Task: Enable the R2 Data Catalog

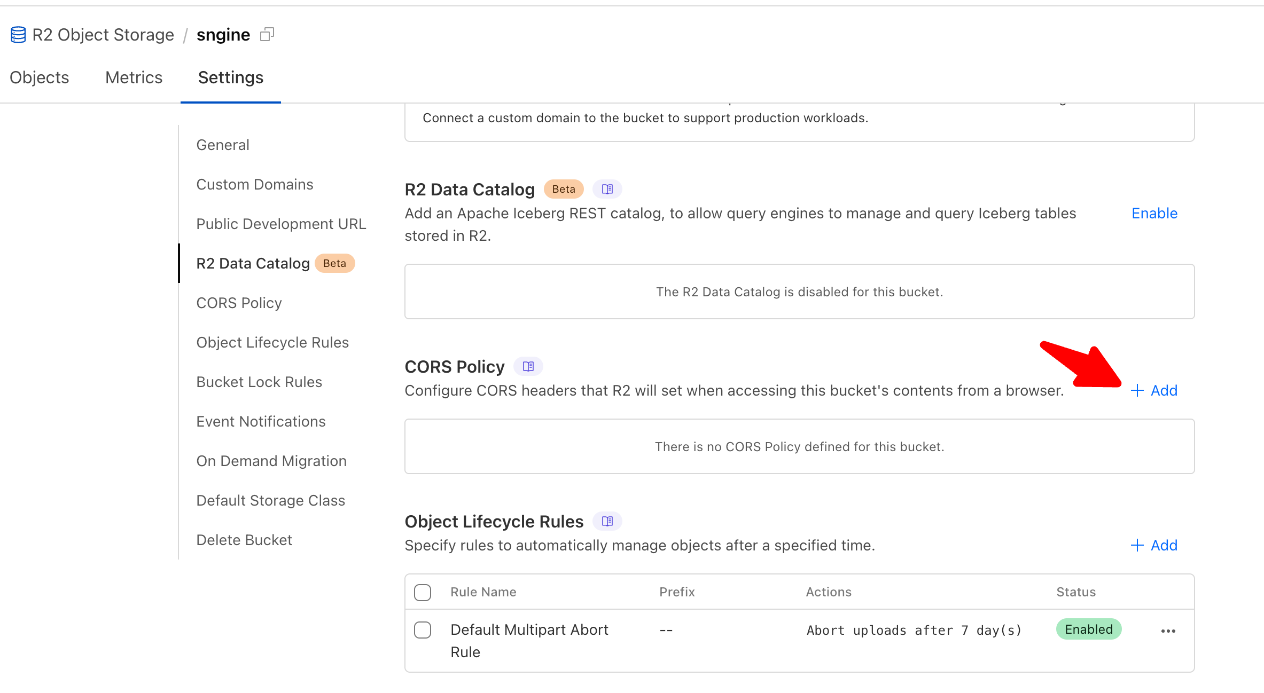Action: coord(1154,214)
